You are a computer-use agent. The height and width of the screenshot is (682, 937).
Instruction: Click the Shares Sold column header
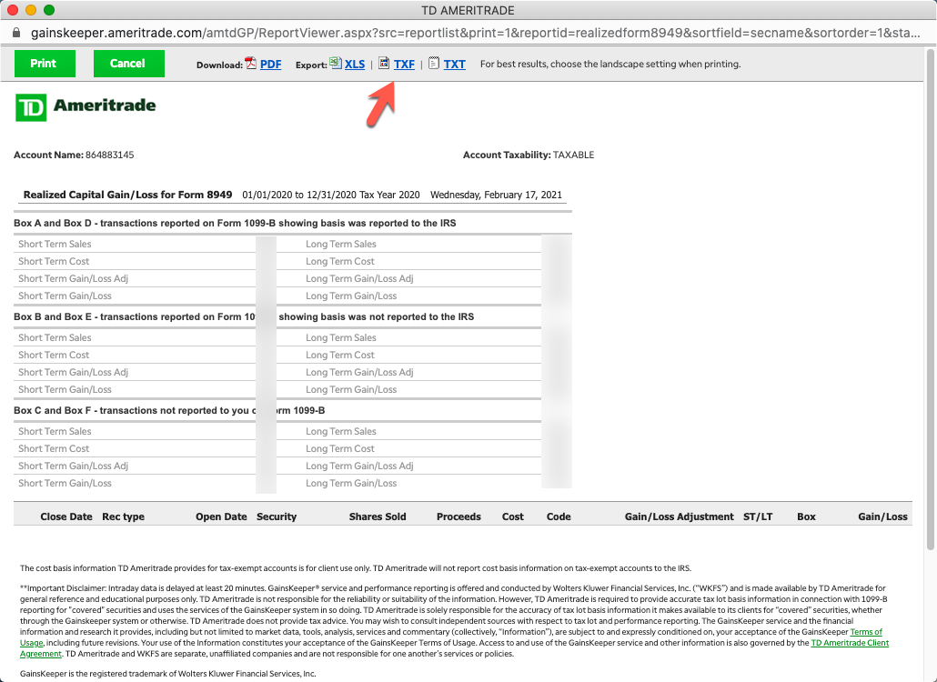(378, 517)
